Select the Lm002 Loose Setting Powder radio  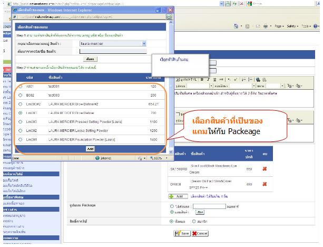[x=20, y=130]
